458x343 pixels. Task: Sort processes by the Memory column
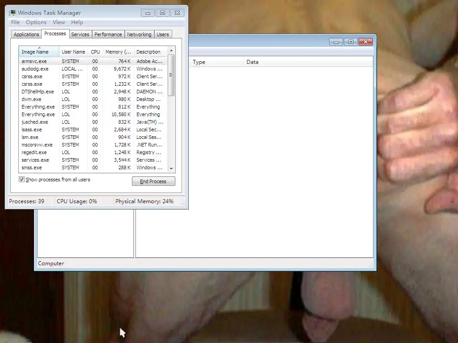point(118,52)
